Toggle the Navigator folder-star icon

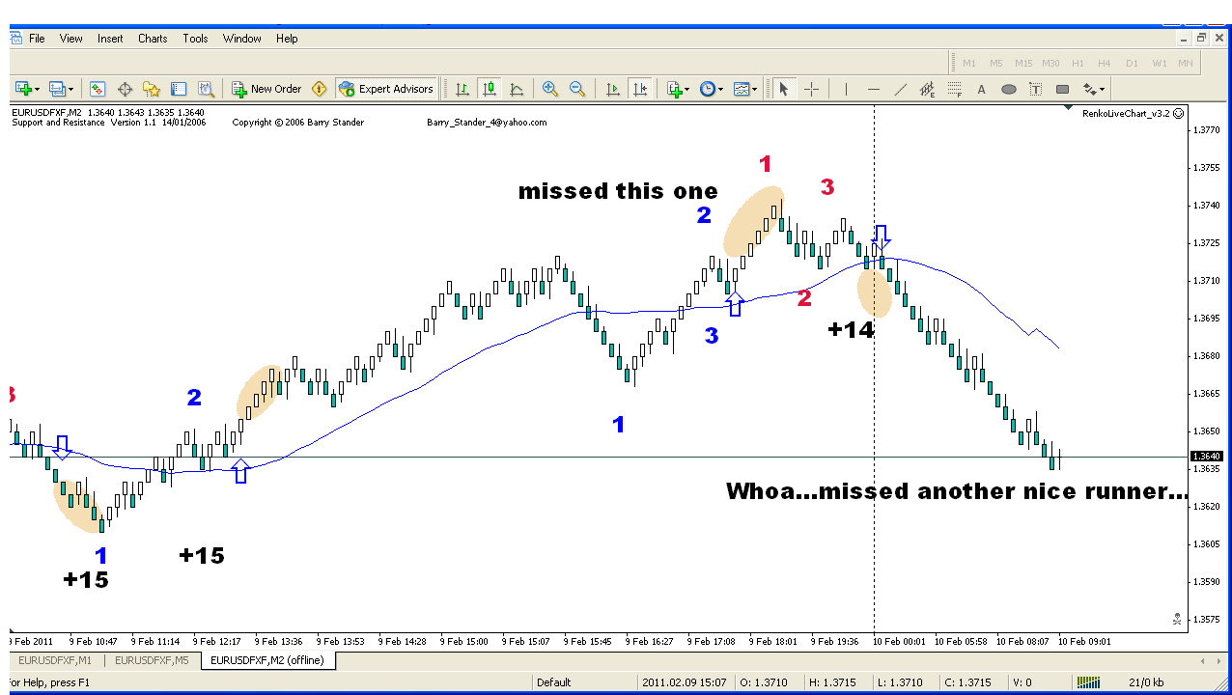[x=152, y=89]
